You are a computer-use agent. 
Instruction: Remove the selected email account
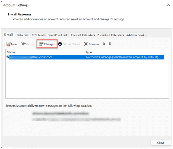[92, 44]
